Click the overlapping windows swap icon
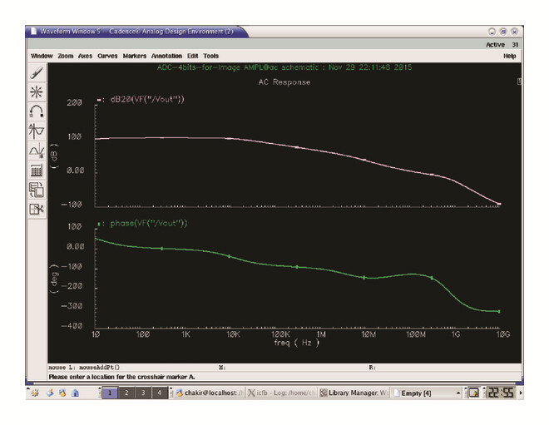The image size is (549, 425). (37, 190)
